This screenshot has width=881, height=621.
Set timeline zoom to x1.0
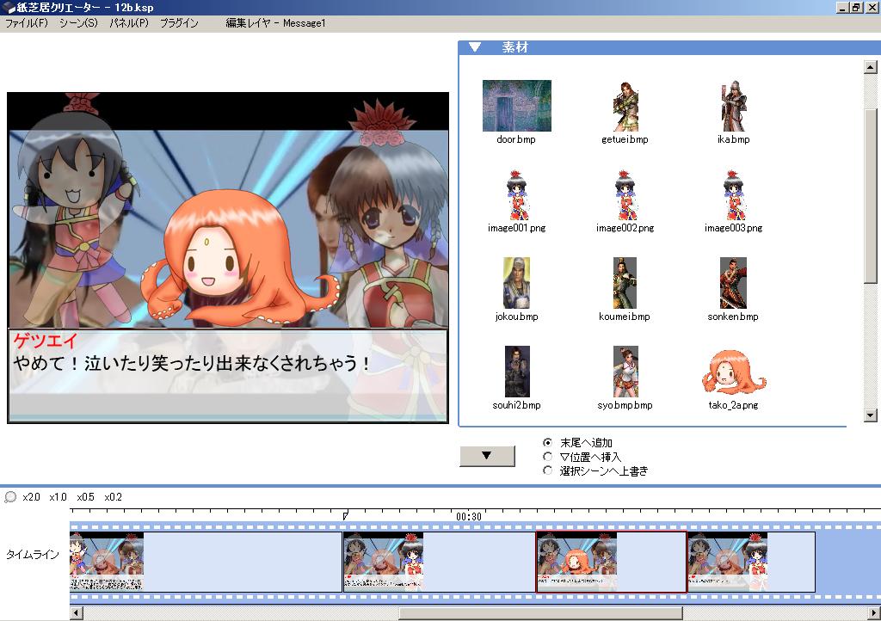[58, 497]
